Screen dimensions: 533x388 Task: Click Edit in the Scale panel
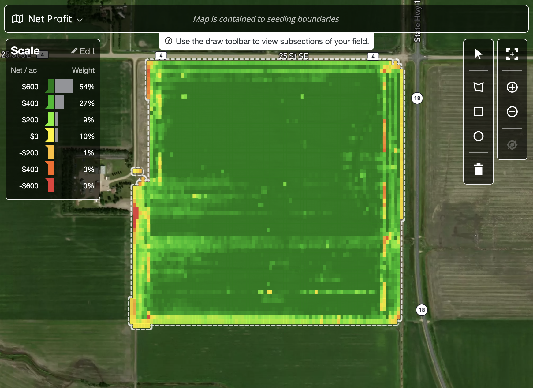coord(83,51)
